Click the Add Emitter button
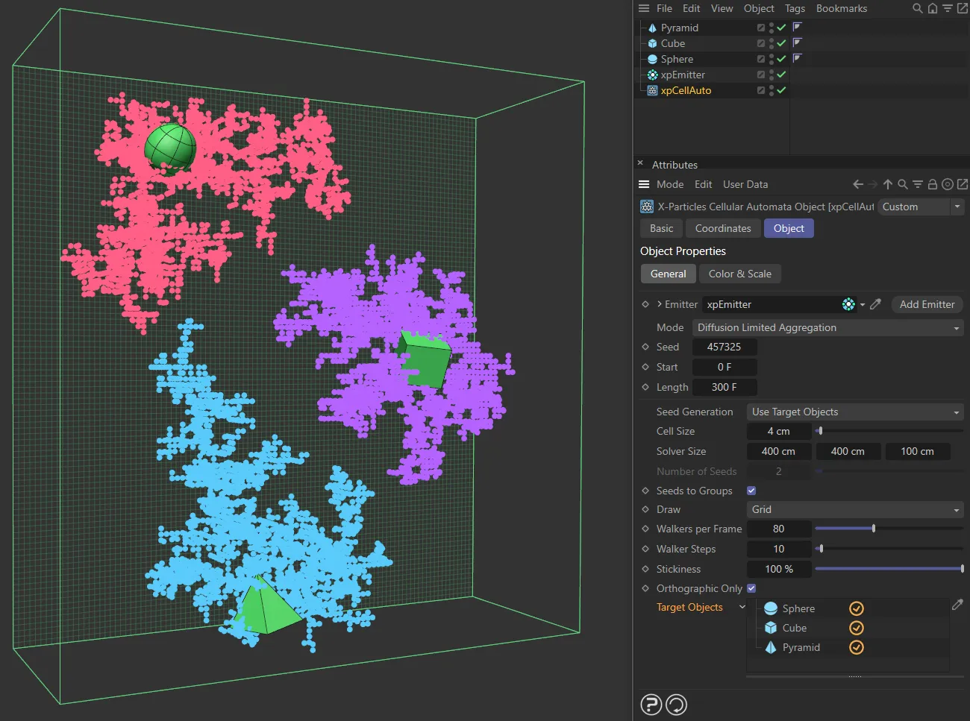 coord(927,304)
